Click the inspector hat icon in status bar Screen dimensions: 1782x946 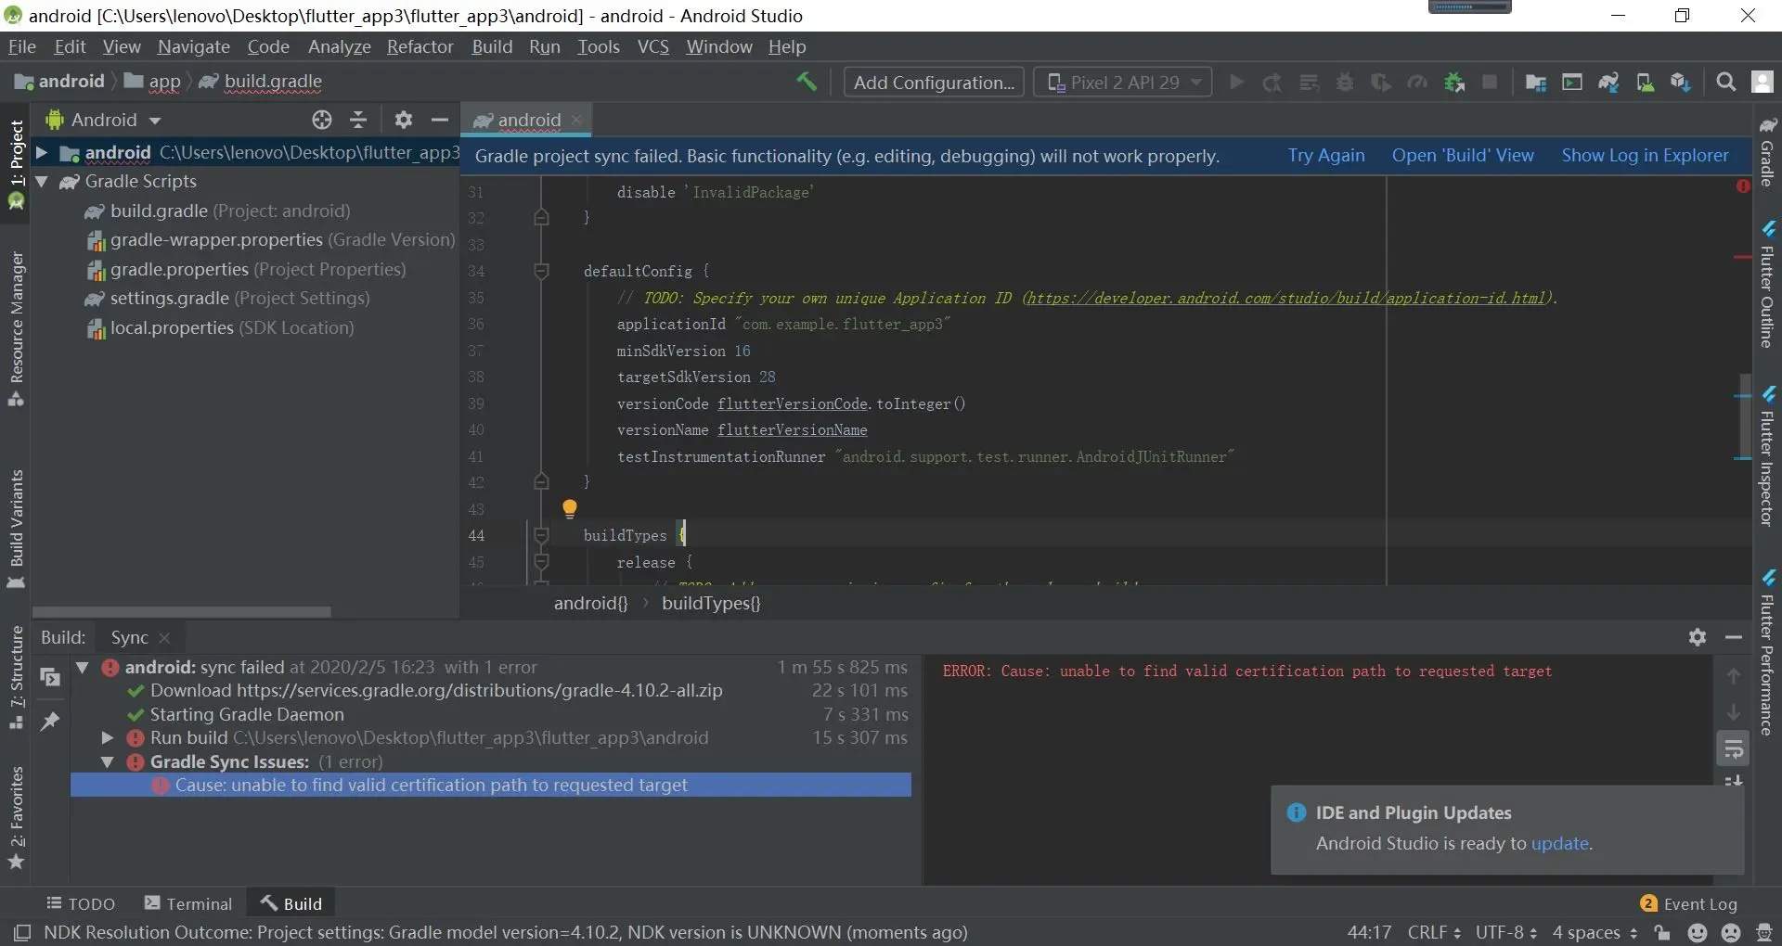point(1764,932)
